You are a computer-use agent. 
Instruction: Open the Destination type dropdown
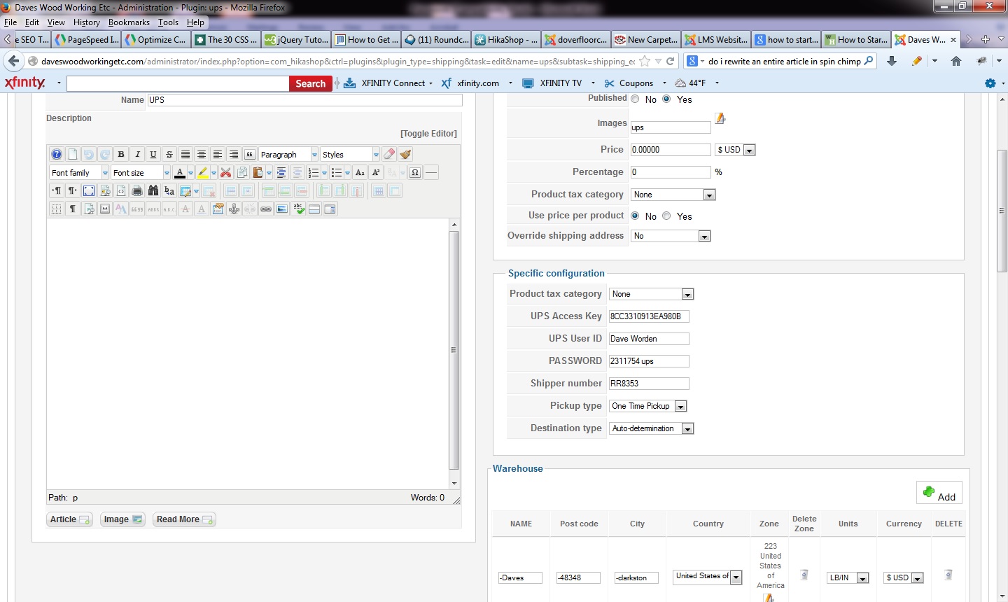click(652, 428)
